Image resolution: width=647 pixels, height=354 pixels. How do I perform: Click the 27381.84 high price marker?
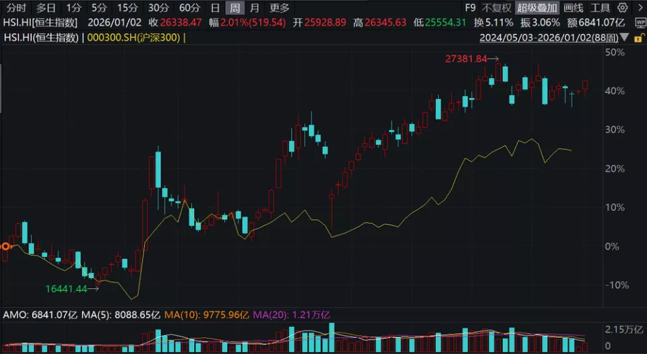tap(466, 59)
